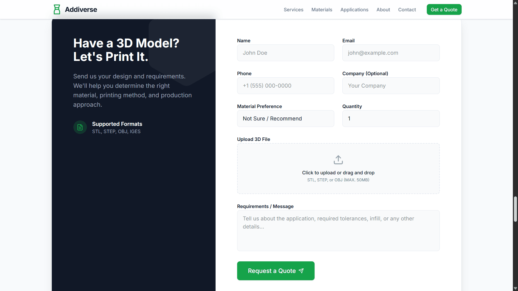Open the Materials menu item
518x291 pixels.
322,10
